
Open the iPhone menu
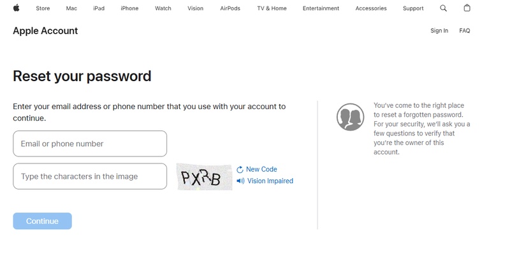(129, 8)
